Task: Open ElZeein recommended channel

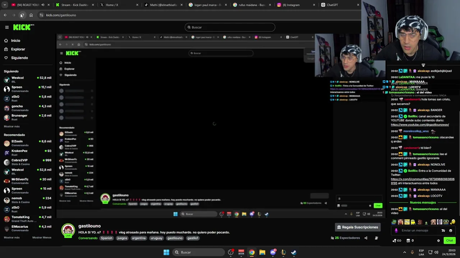Action: [27, 143]
